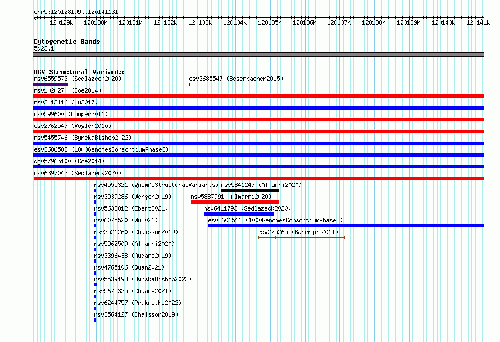
Task: Click nsv5841247 (Almarri2020) label
Action: tap(261, 185)
